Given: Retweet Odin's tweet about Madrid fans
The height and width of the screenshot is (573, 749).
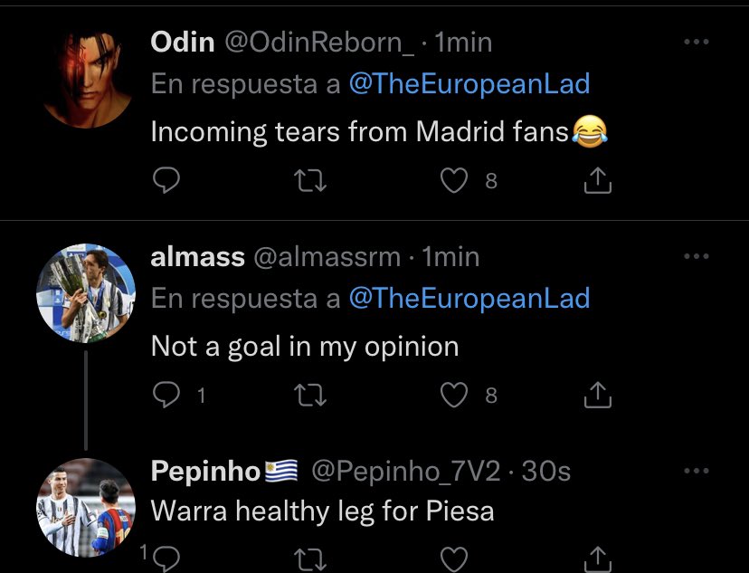Looking at the screenshot, I should [x=310, y=181].
